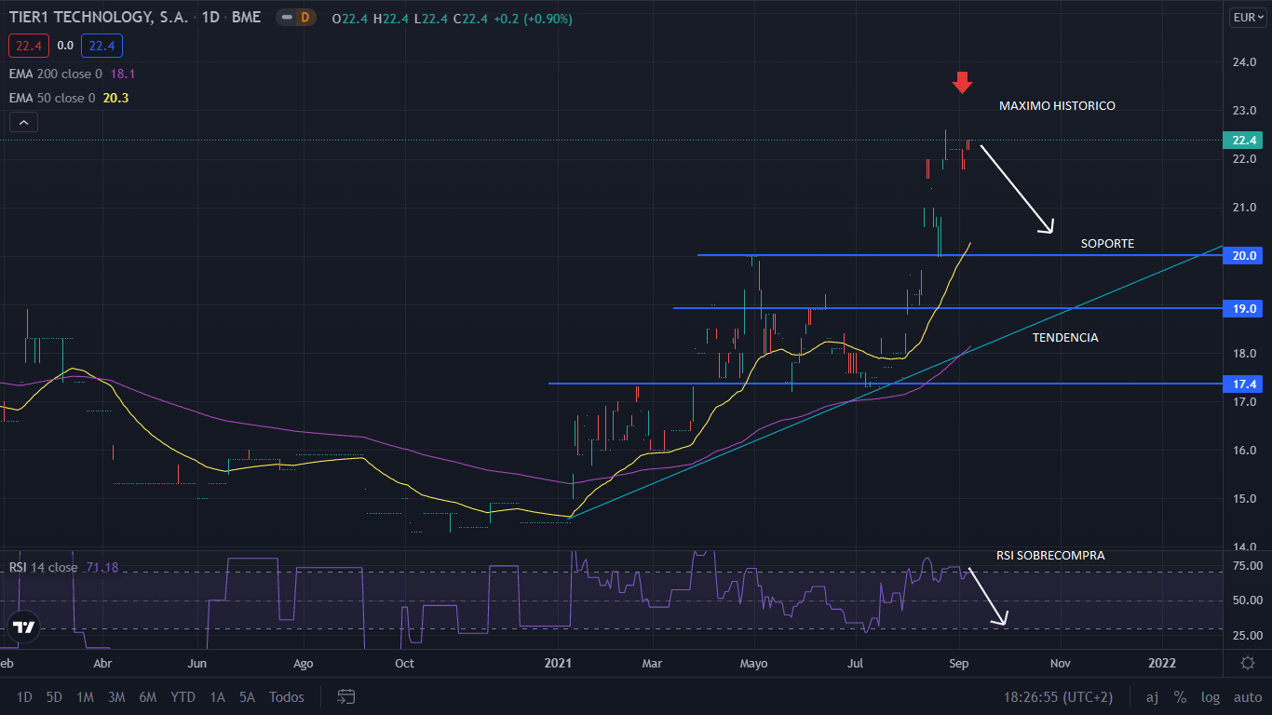The image size is (1272, 715).
Task: Click the orange D delayed data indicator
Action: point(304,18)
